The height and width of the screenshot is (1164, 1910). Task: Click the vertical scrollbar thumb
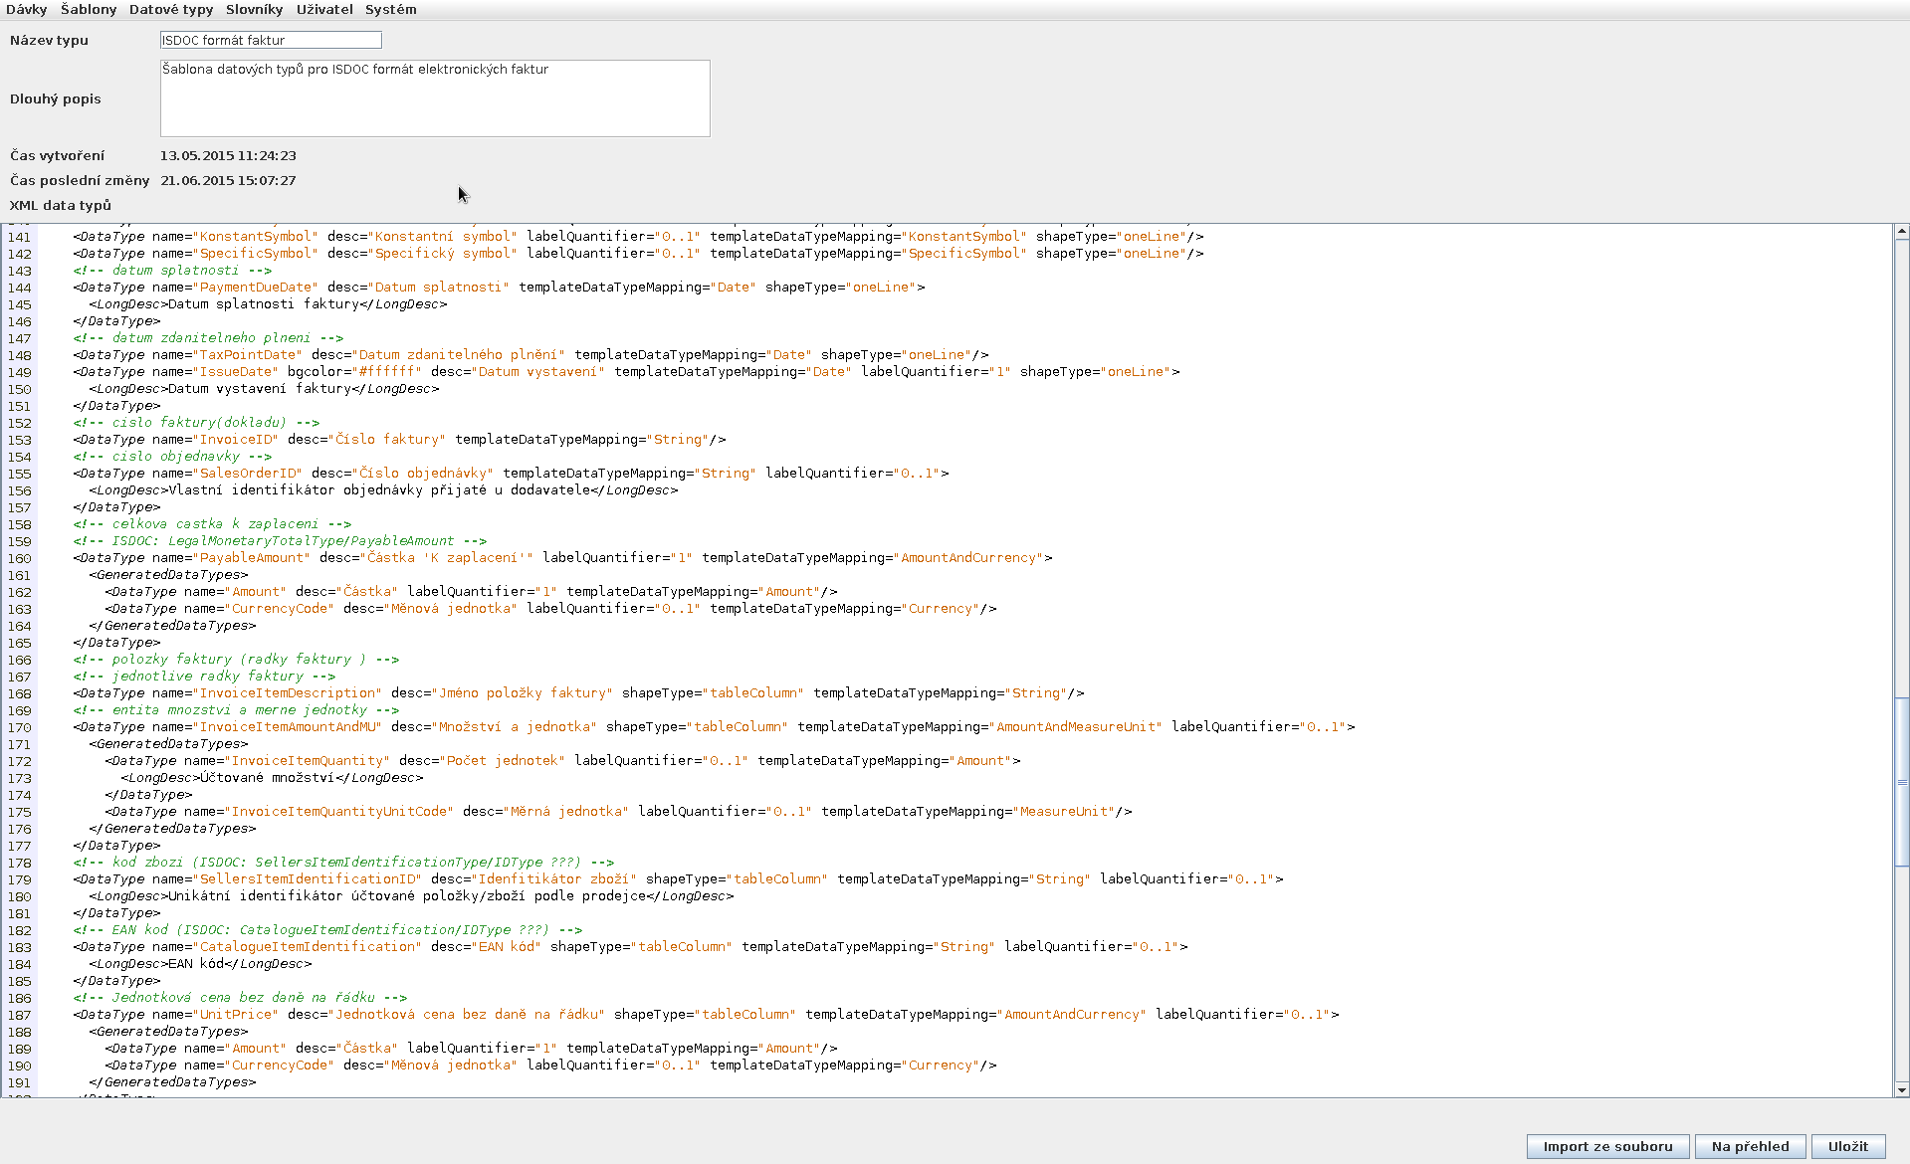tap(1901, 782)
